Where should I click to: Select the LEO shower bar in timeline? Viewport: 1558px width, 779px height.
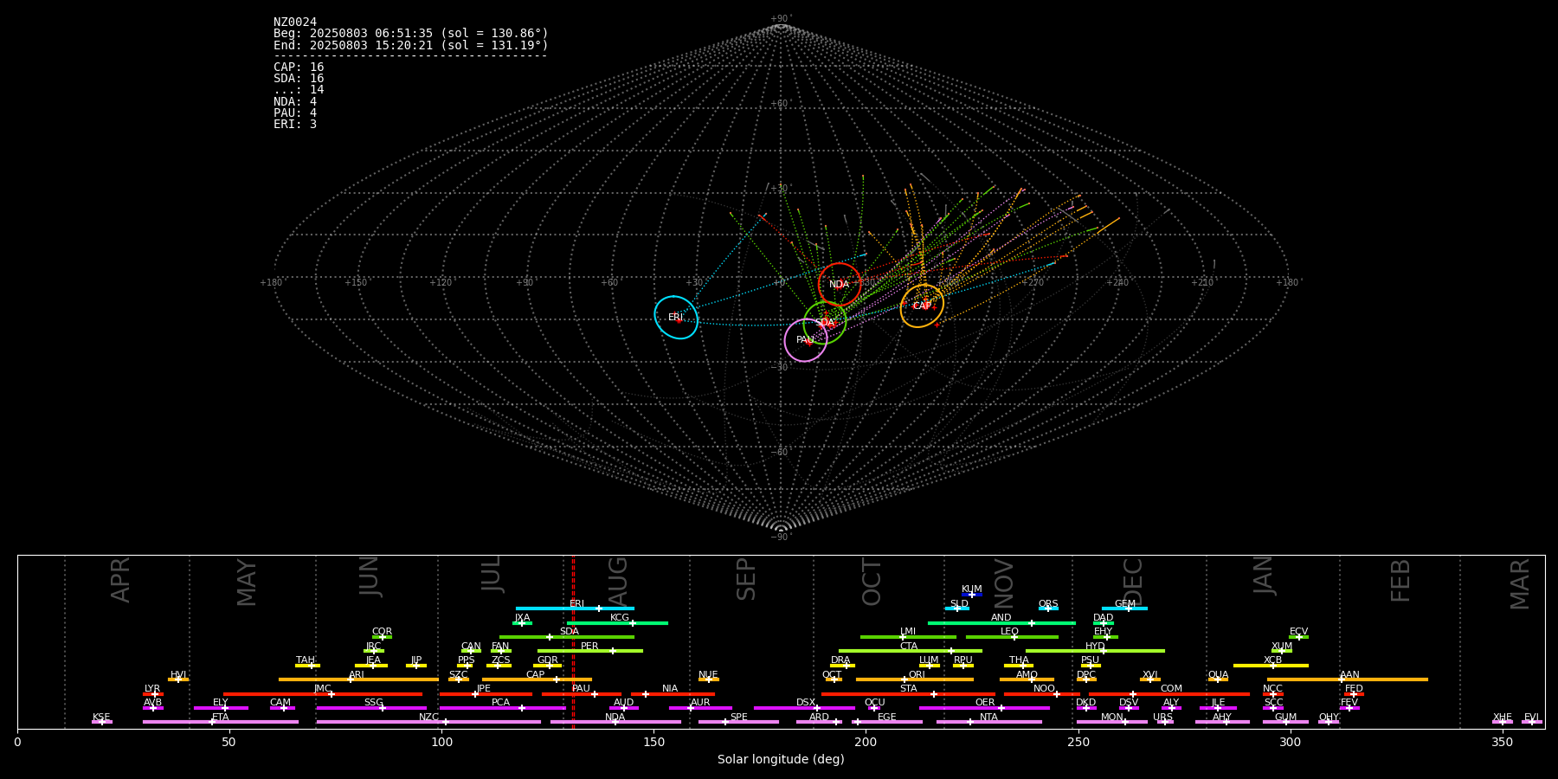pos(1012,637)
